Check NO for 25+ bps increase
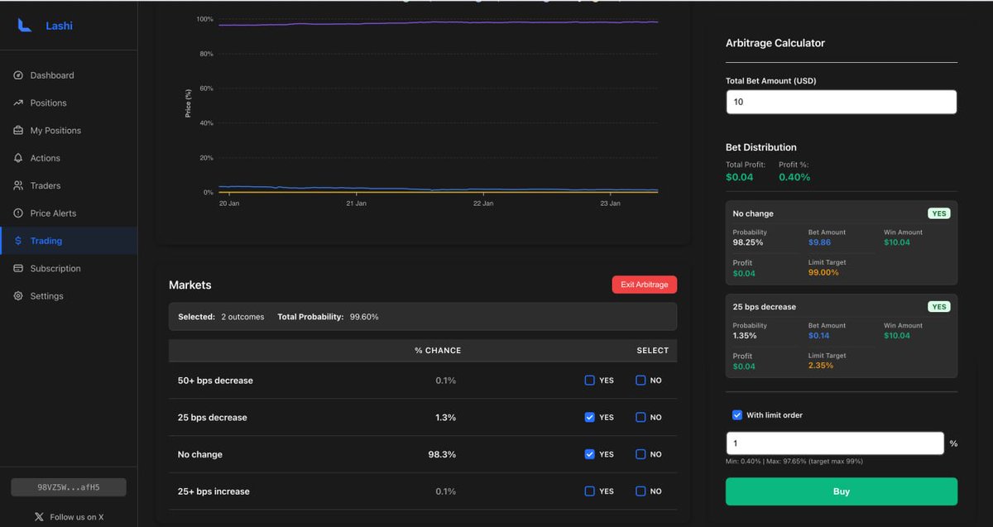Image resolution: width=993 pixels, height=527 pixels. (640, 491)
